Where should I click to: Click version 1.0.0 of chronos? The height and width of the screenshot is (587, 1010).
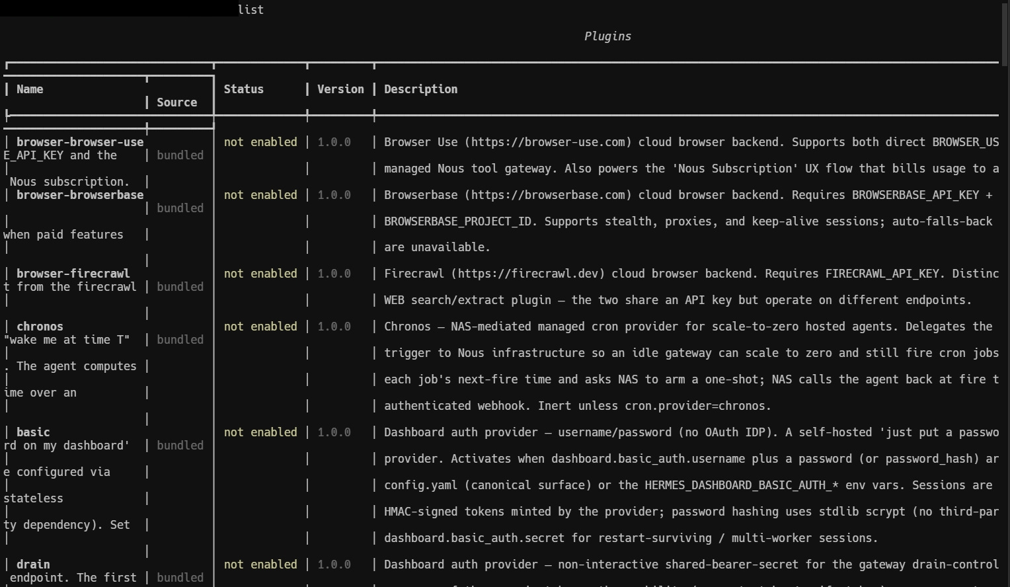coord(334,327)
